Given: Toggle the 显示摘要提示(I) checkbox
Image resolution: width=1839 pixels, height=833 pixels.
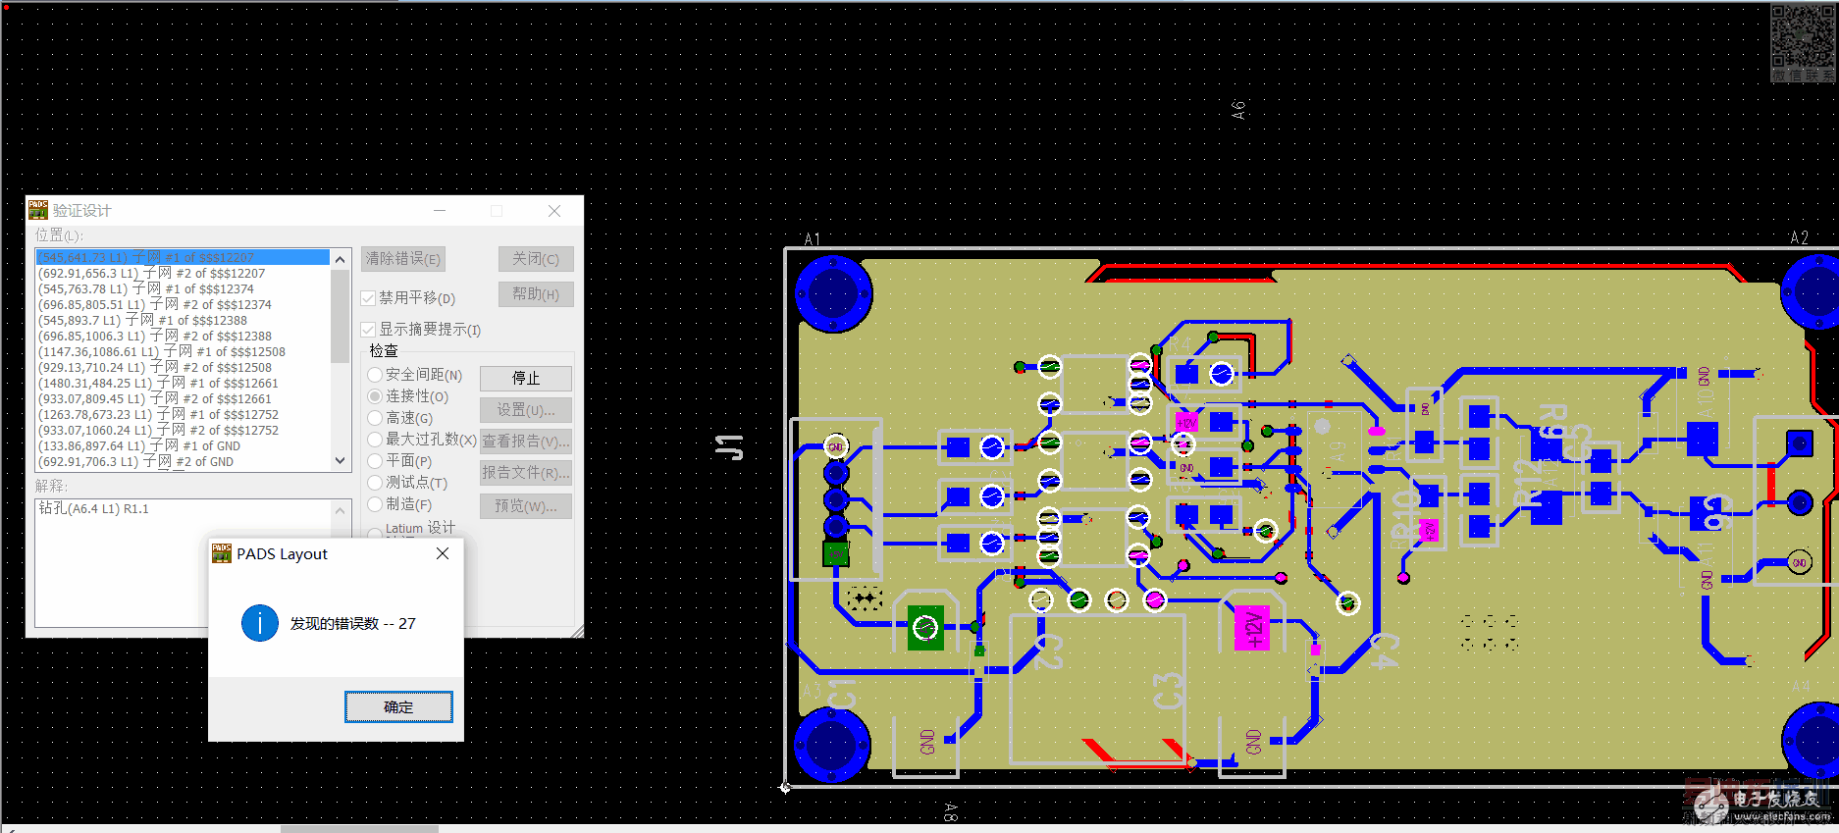Looking at the screenshot, I should click(x=368, y=330).
